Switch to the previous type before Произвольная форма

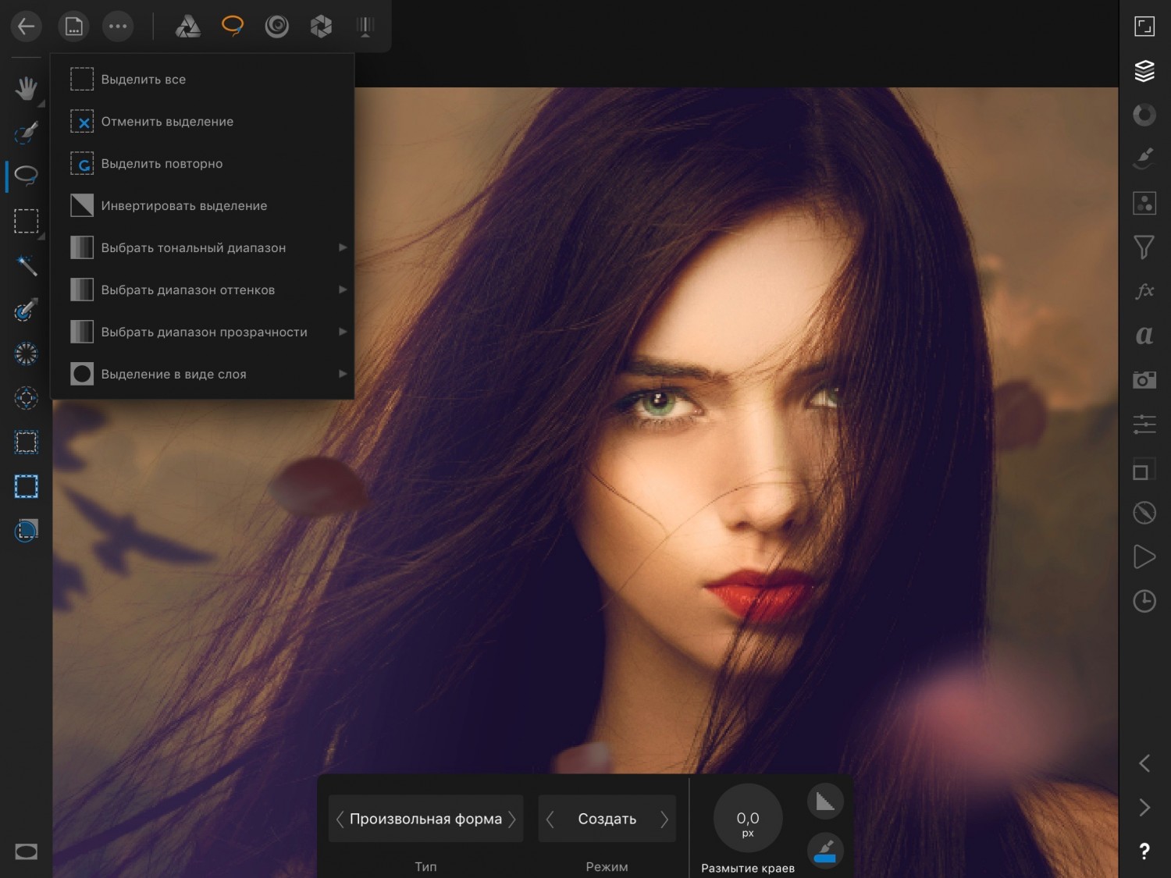coord(340,819)
